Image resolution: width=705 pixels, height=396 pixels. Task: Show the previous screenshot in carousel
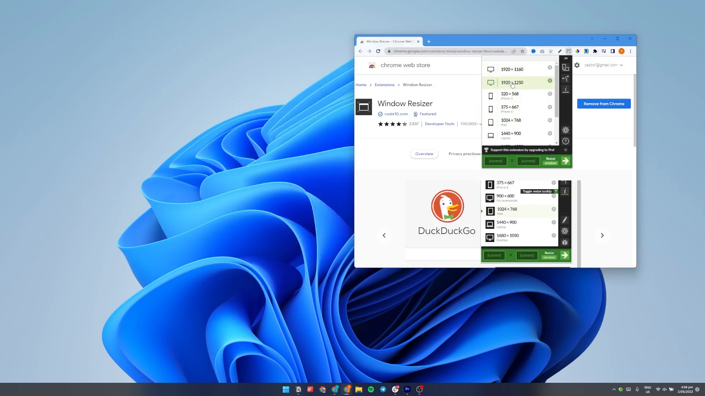point(384,235)
